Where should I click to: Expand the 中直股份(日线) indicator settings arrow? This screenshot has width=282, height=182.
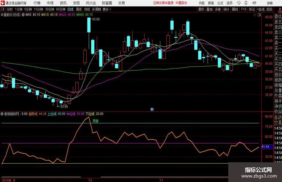coord(23,15)
